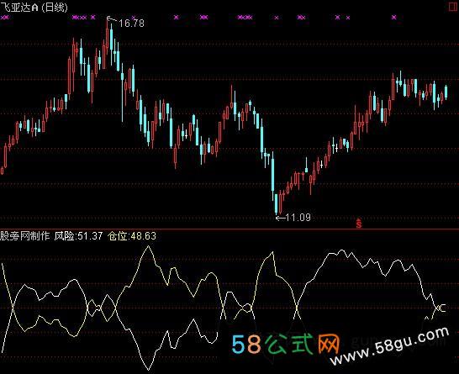Image resolution: width=459 pixels, height=374 pixels.
Task: Open the 股旁网制作 indicator name label
Action: coord(25,236)
